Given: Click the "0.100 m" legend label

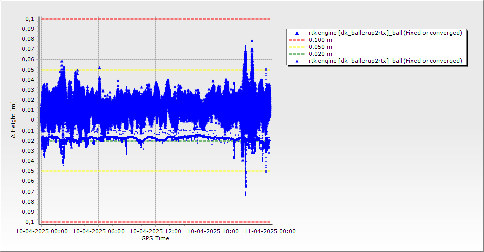Looking at the screenshot, I should 321,40.
